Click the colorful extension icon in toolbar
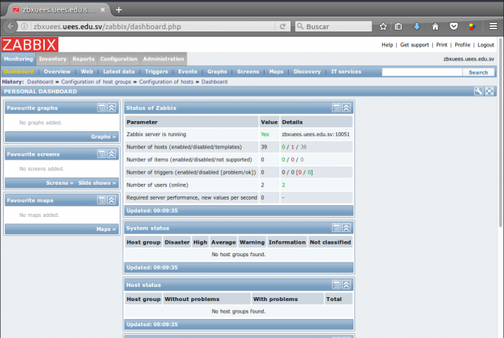The image size is (504, 338). (x=472, y=26)
